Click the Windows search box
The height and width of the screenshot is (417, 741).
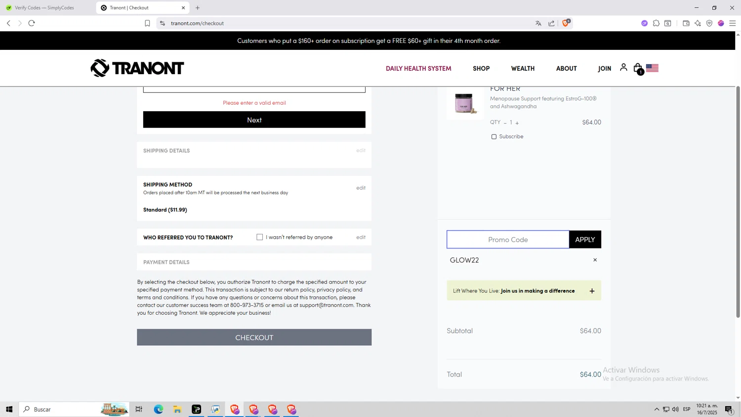pyautogui.click(x=74, y=409)
